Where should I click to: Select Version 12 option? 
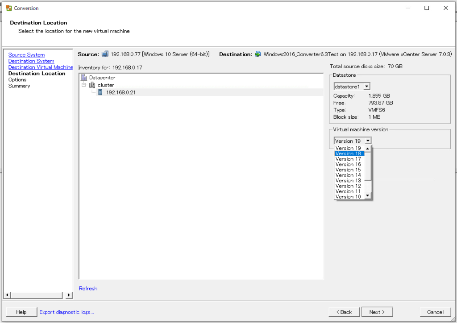[349, 186]
